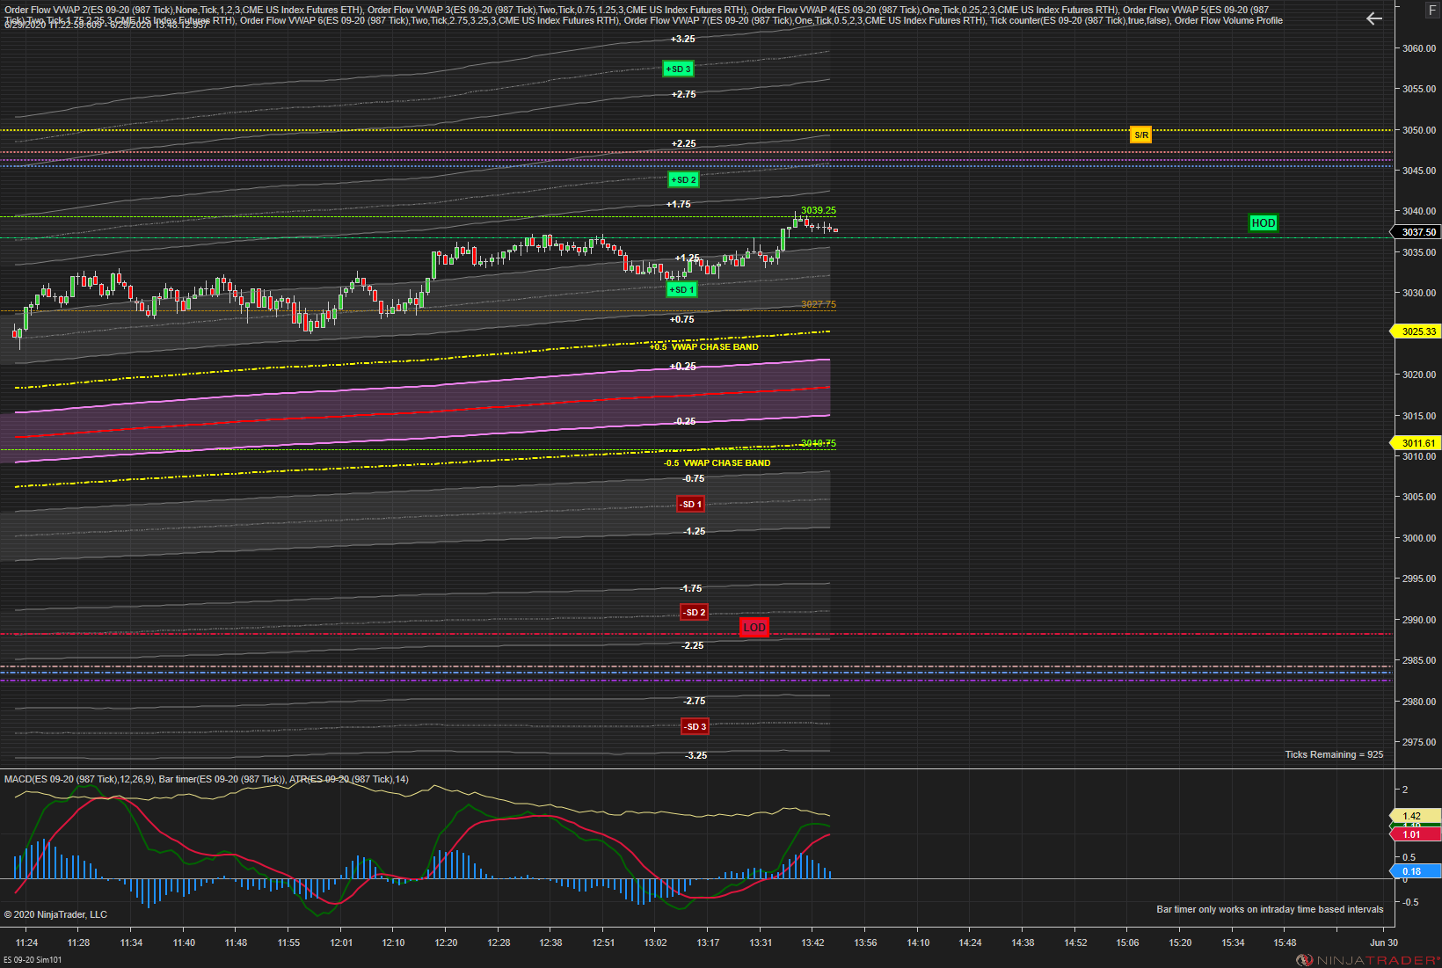Click the 2020 NinjaTrader, LLC copyright text
1442x968 pixels.
point(55,914)
